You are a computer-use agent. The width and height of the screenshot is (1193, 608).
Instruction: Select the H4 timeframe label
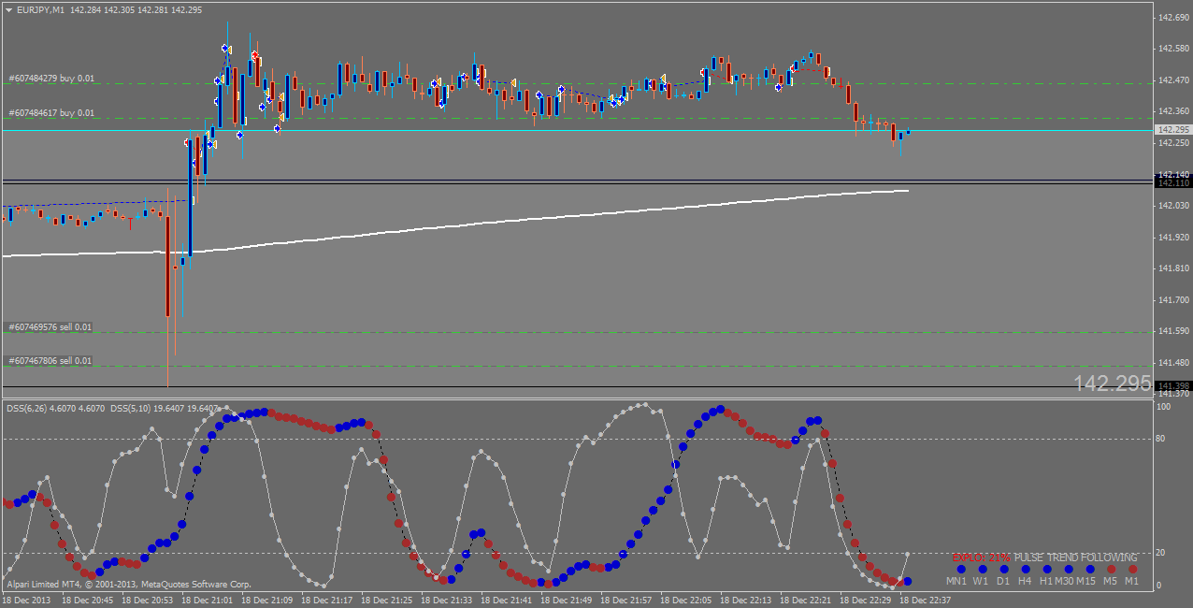[1025, 581]
